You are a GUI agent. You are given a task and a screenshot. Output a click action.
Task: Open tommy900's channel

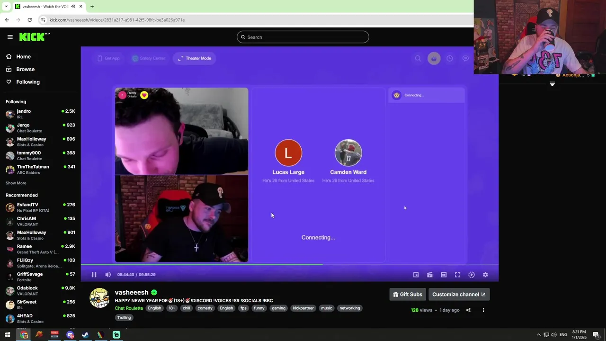(x=40, y=156)
